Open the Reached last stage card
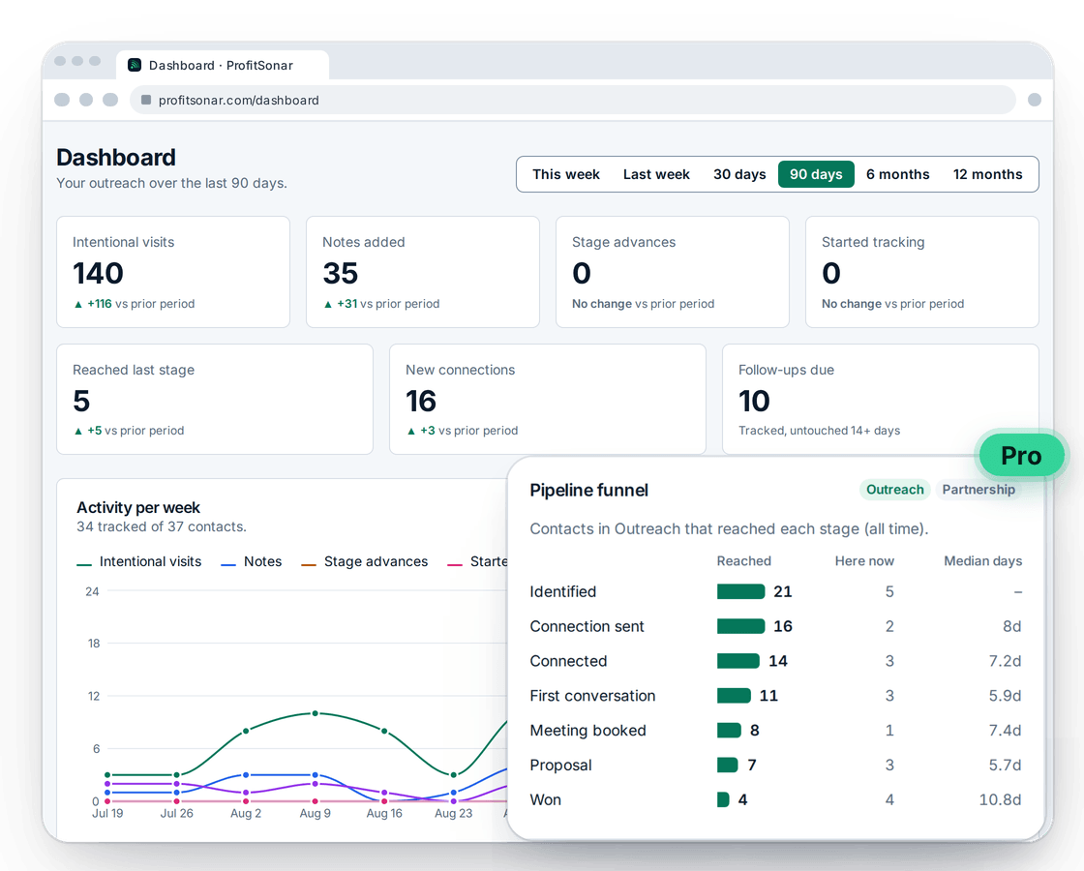The height and width of the screenshot is (871, 1084). (x=214, y=399)
